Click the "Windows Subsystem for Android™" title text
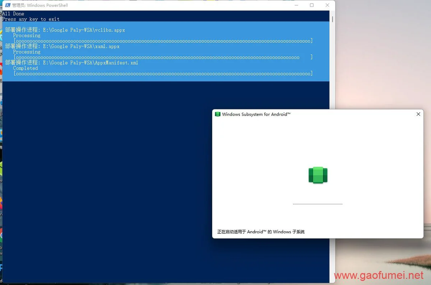The image size is (431, 285). (256, 114)
